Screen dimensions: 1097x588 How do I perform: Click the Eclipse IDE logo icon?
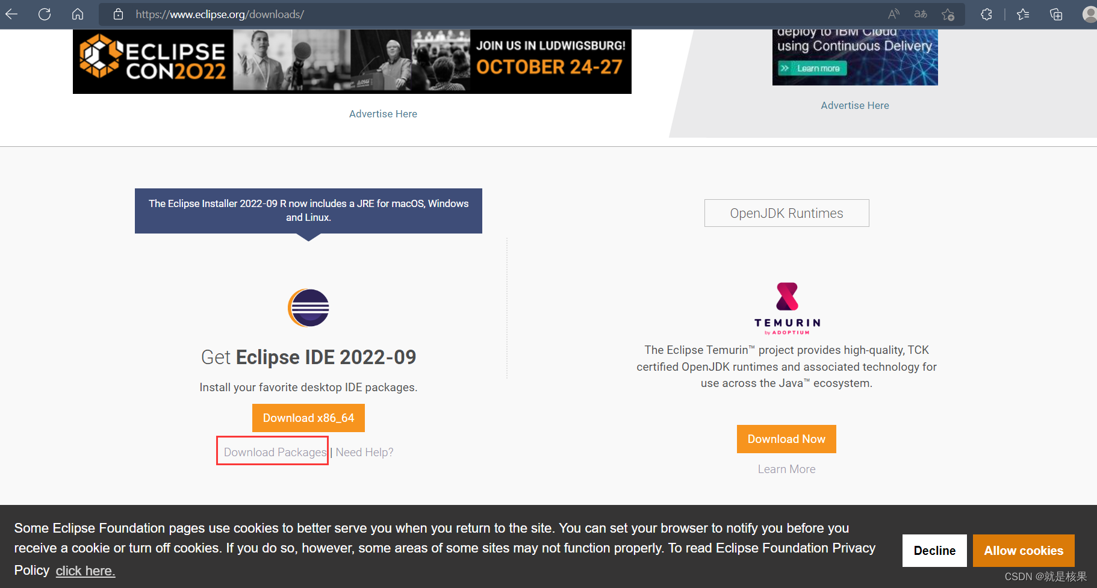pos(308,308)
